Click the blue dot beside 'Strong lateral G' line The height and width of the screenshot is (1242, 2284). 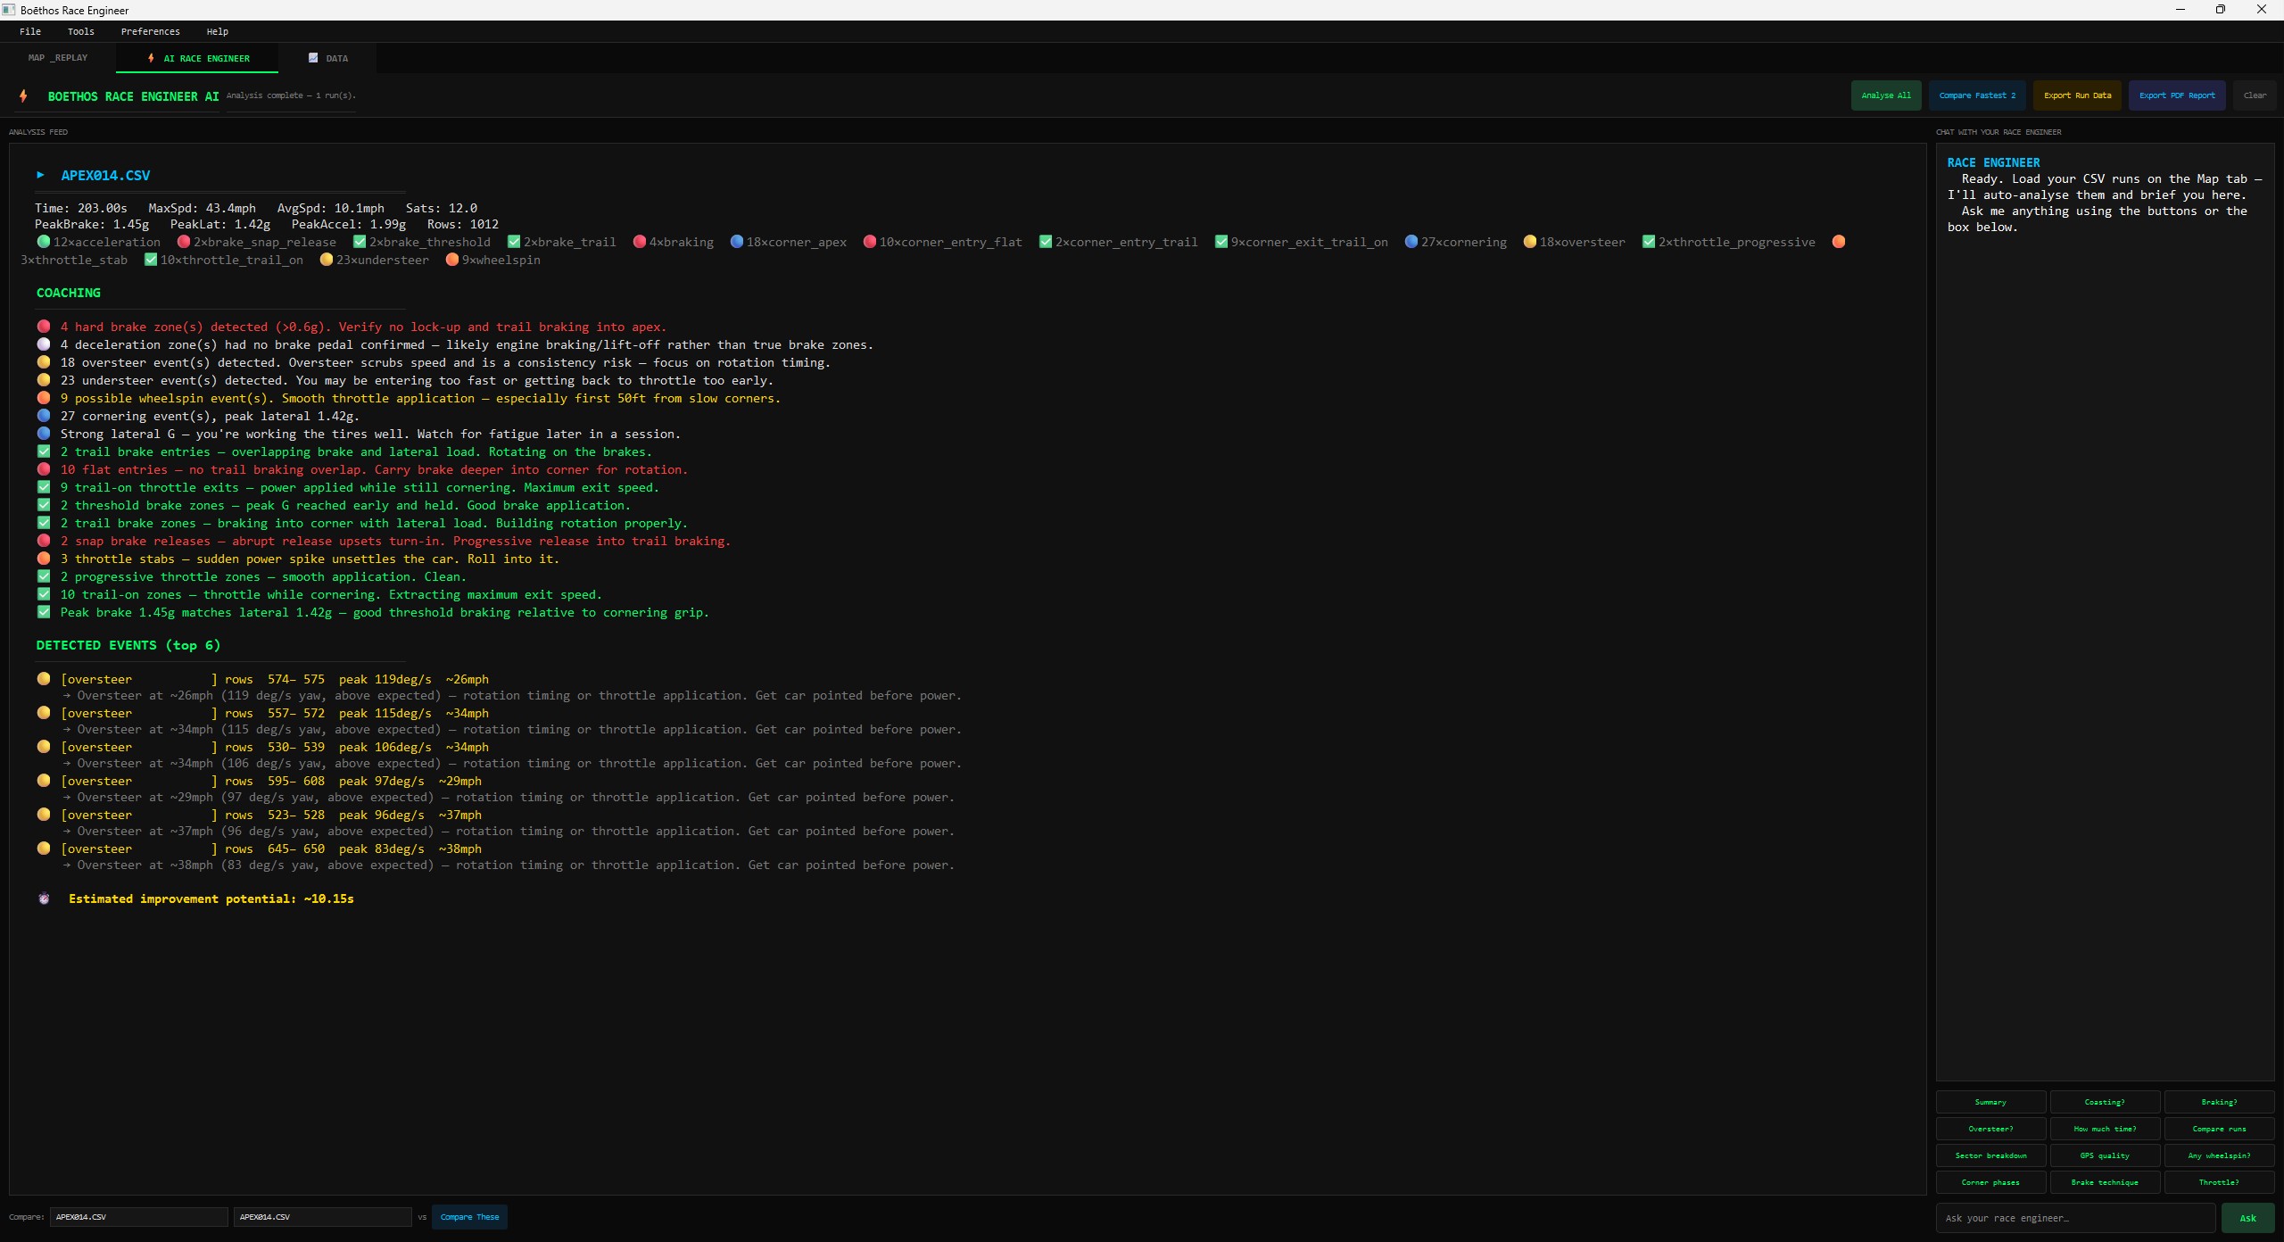pyautogui.click(x=44, y=434)
